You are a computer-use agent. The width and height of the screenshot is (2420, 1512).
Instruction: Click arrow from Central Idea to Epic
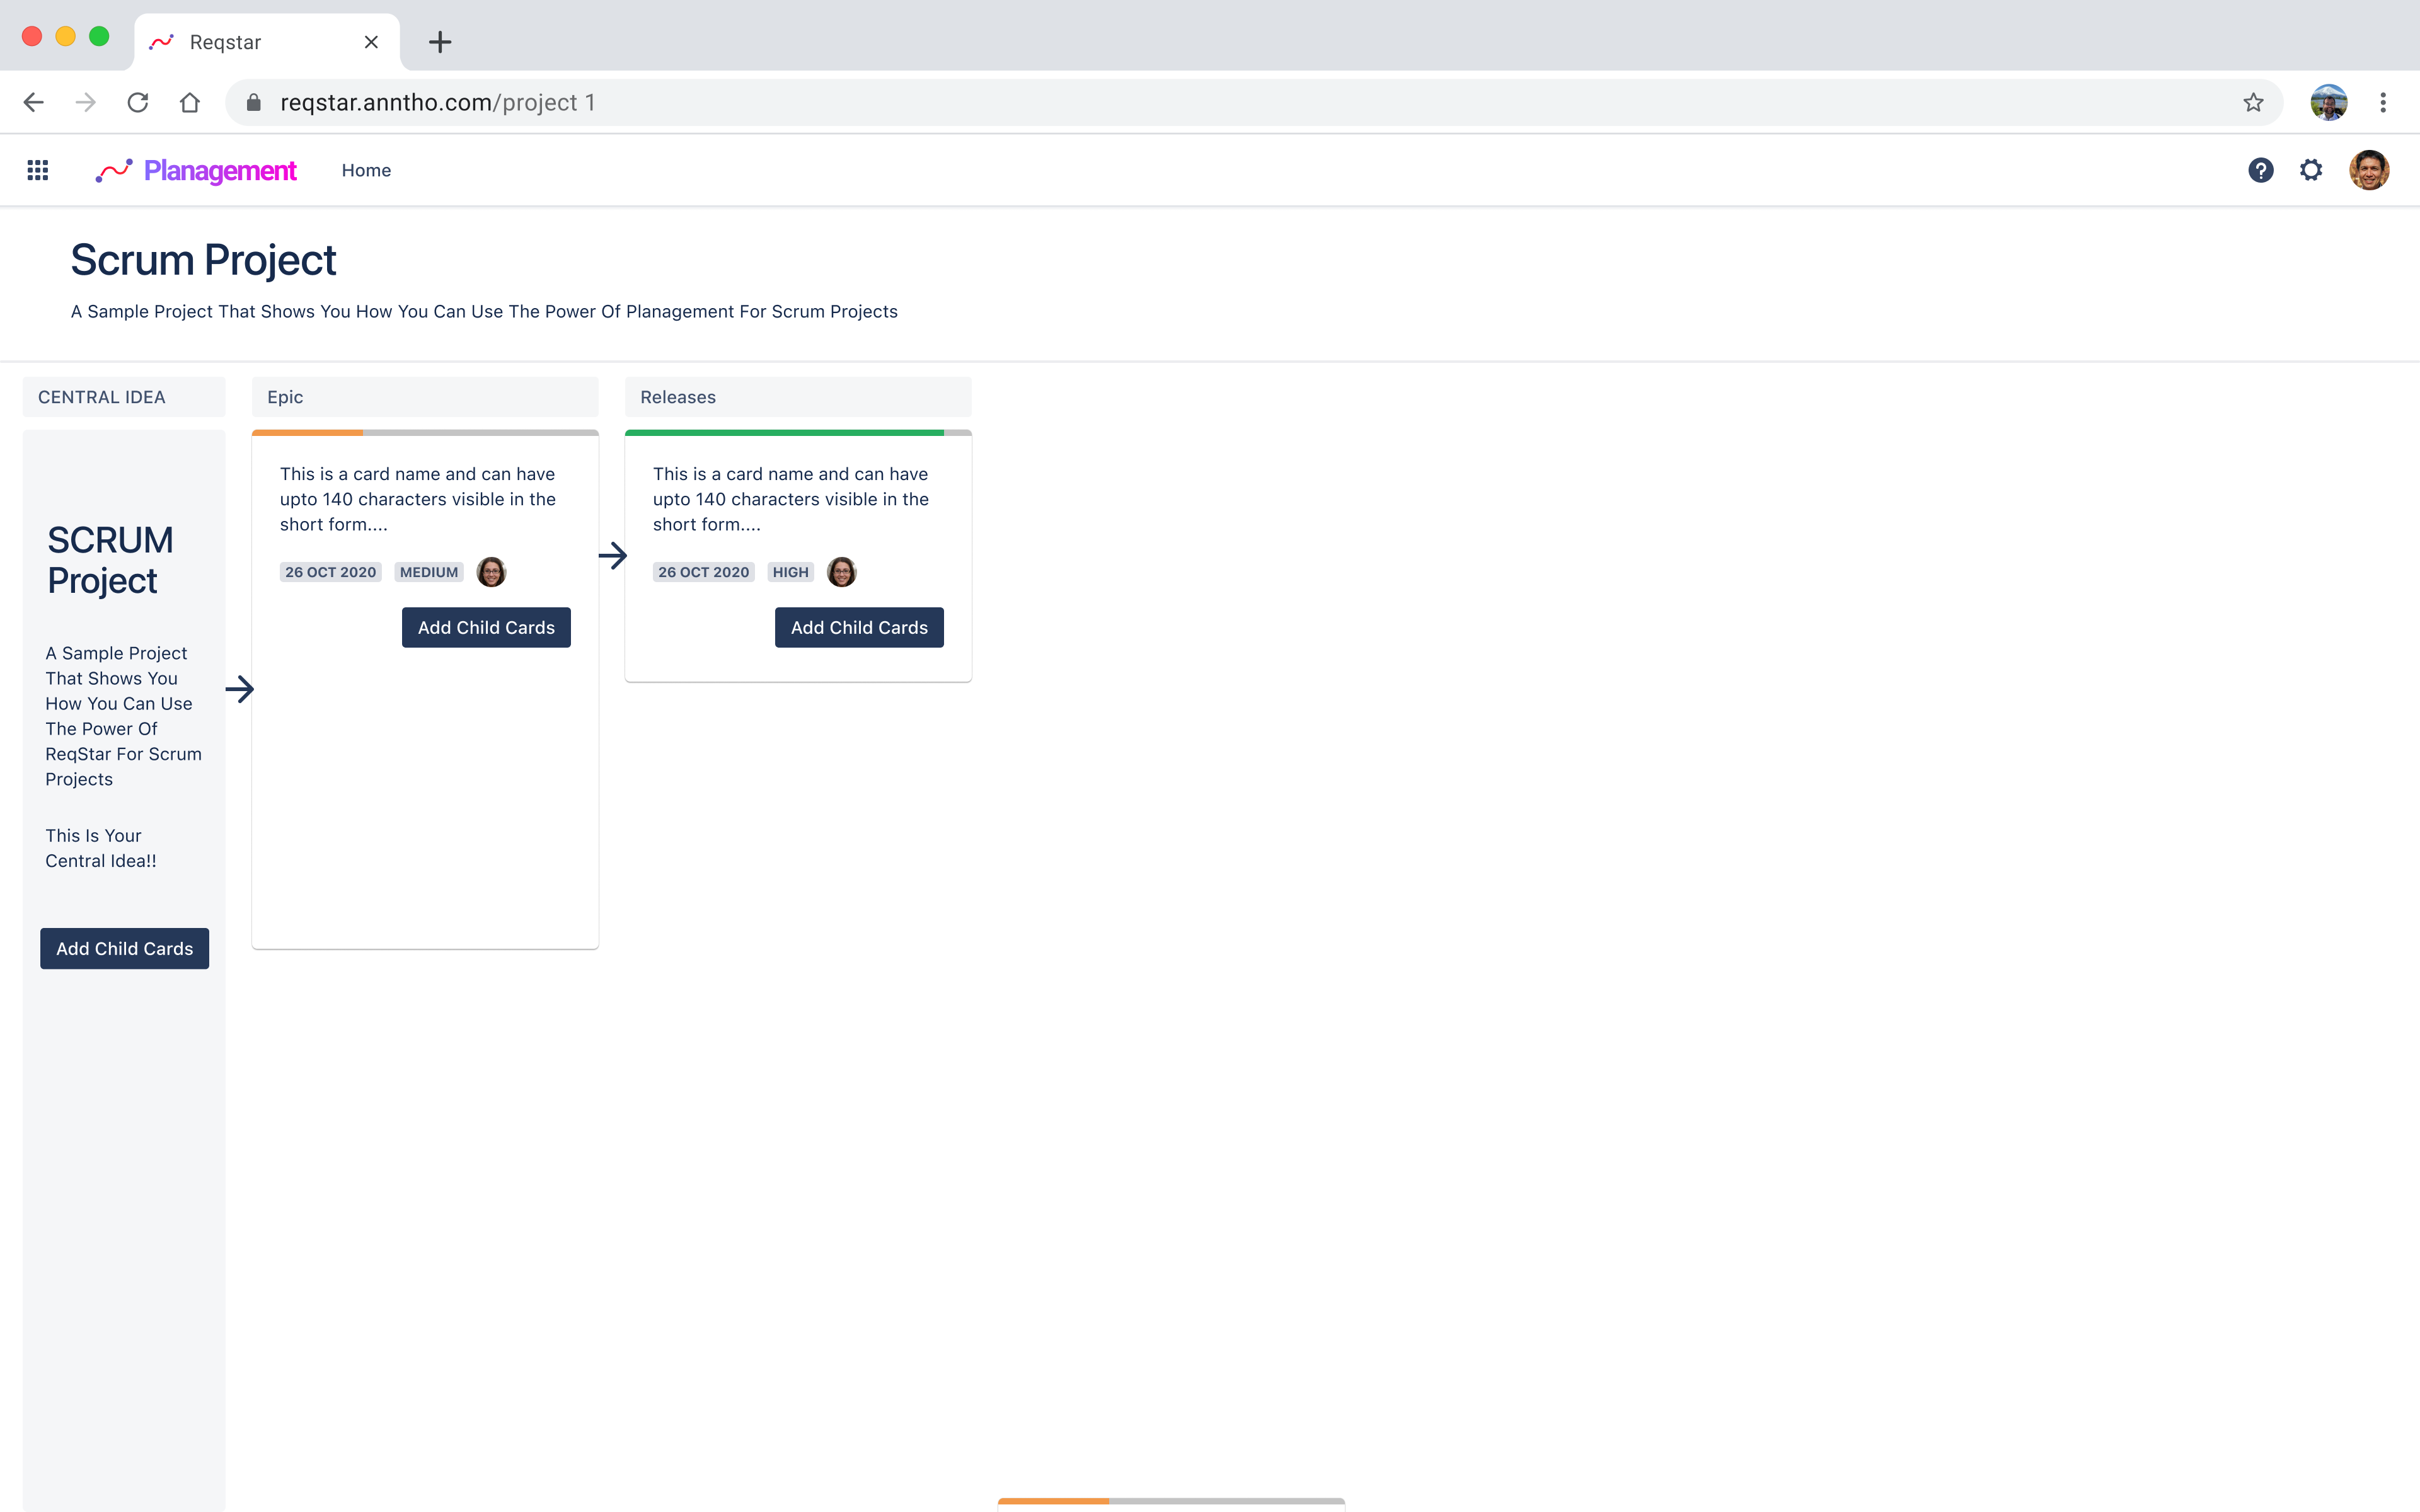240,689
